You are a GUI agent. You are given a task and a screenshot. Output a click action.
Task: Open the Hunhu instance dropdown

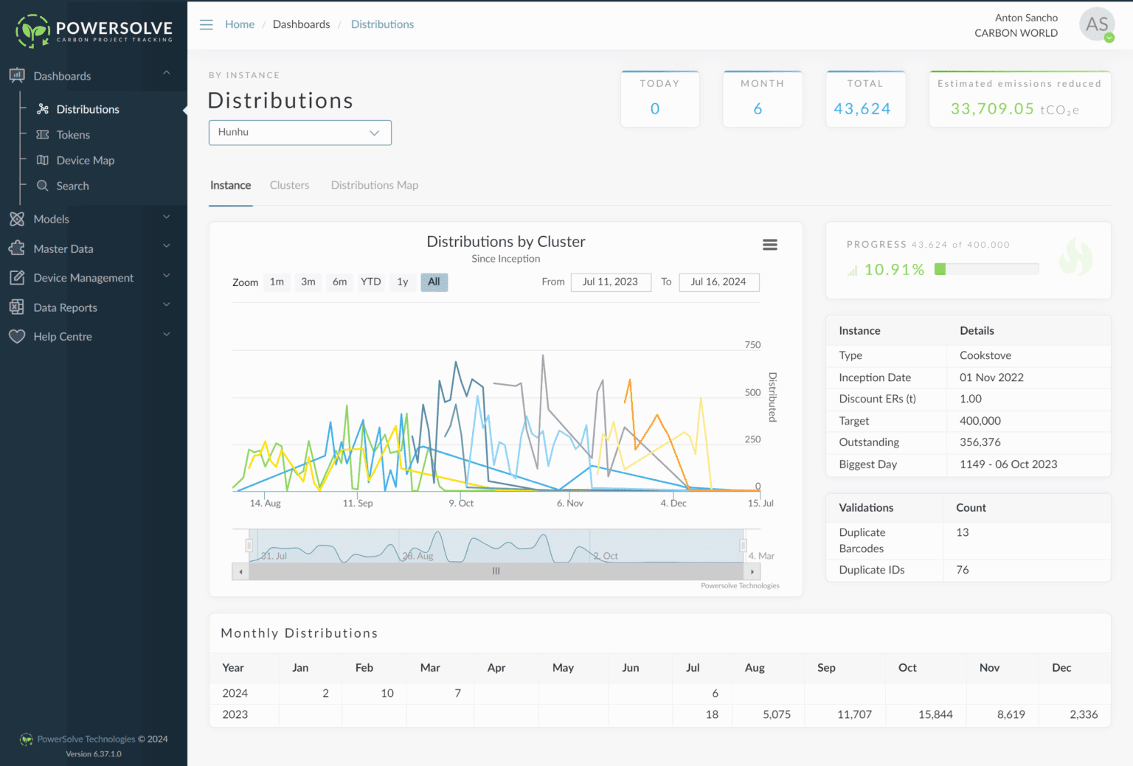point(299,133)
